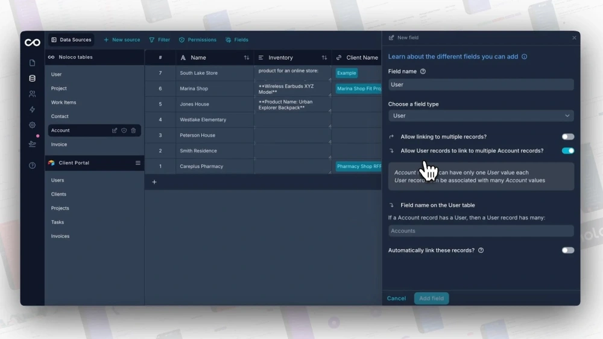Click the sort arrows on Inventory column
Screen dimensions: 603x339
click(x=324, y=58)
